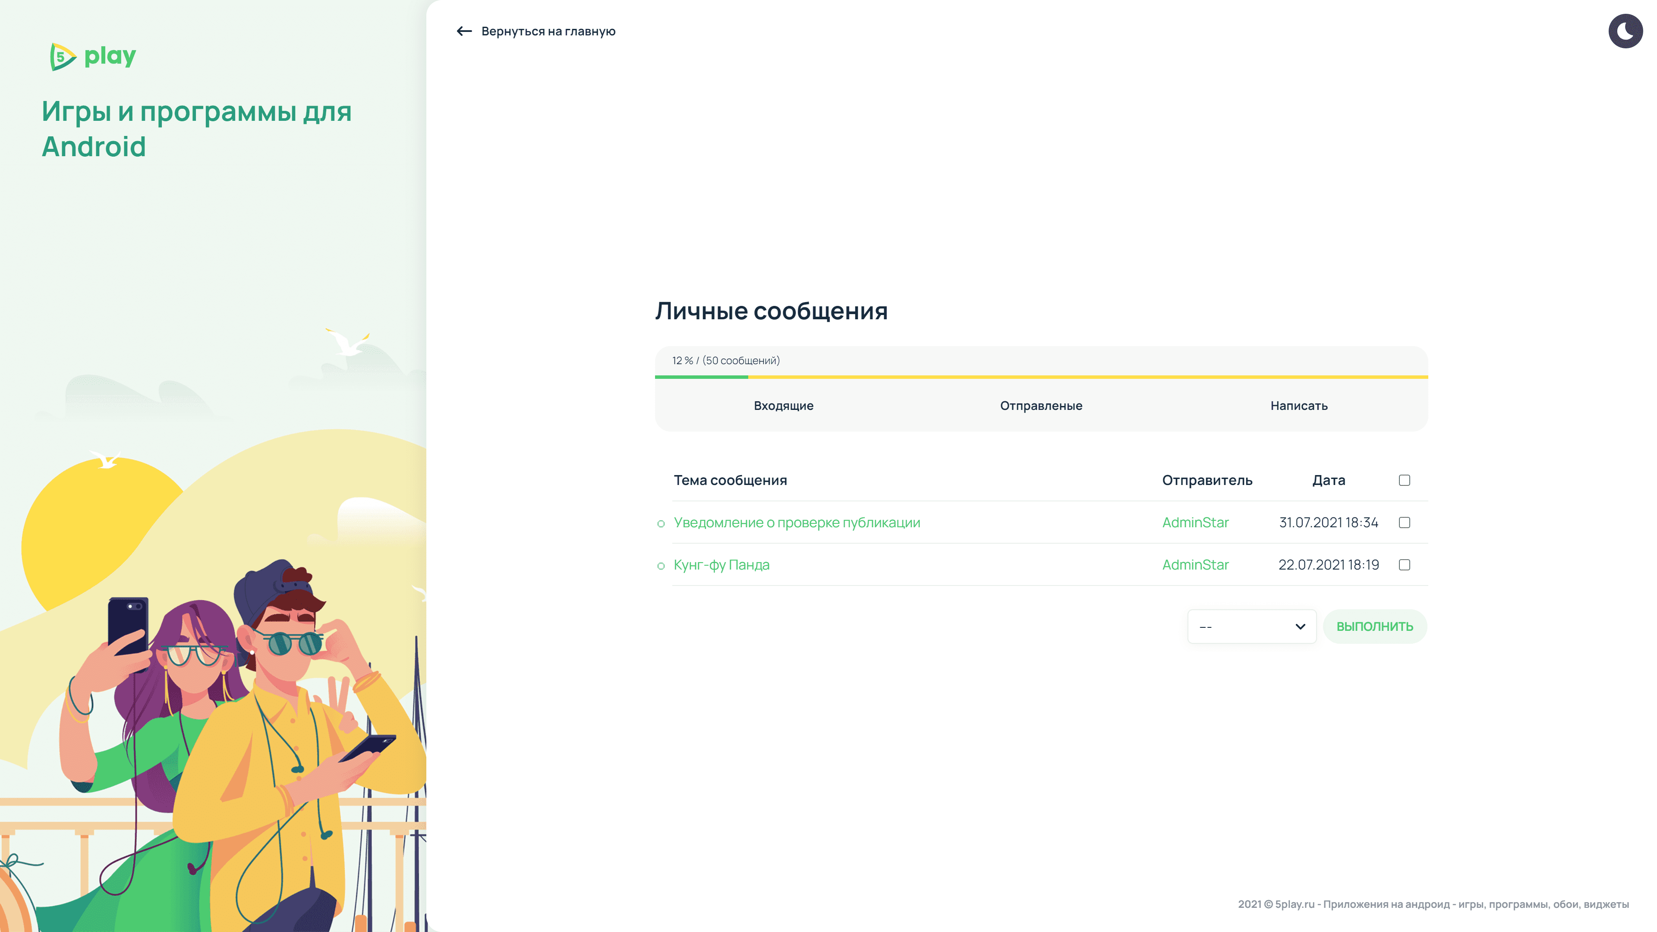Click the unread marker beside 'Кунг-фу Панда'
Image resolution: width=1657 pixels, height=932 pixels.
(x=661, y=566)
